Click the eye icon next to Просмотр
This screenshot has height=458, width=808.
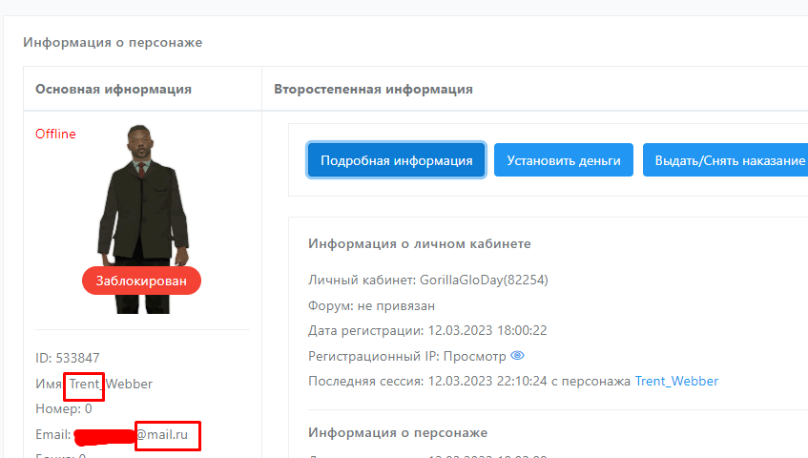pyautogui.click(x=518, y=356)
